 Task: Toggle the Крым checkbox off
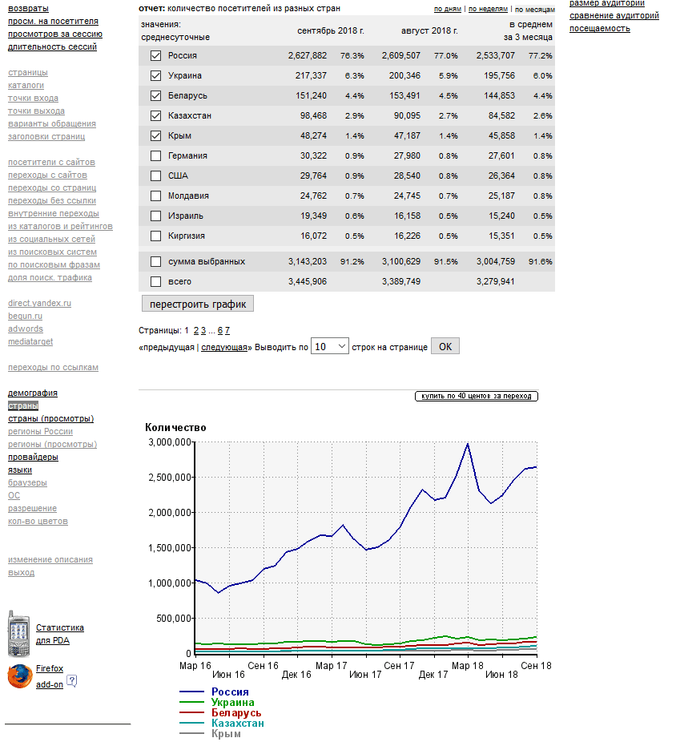[155, 136]
